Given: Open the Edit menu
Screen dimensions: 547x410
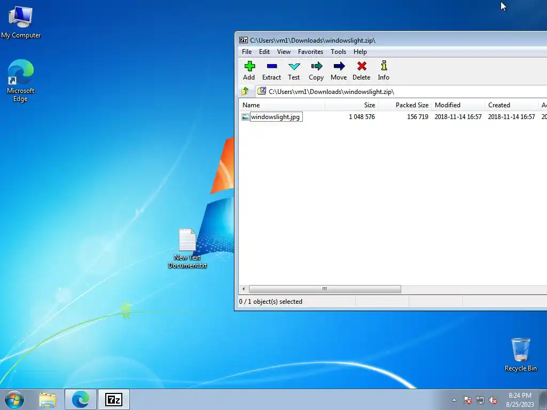Looking at the screenshot, I should pyautogui.click(x=264, y=52).
